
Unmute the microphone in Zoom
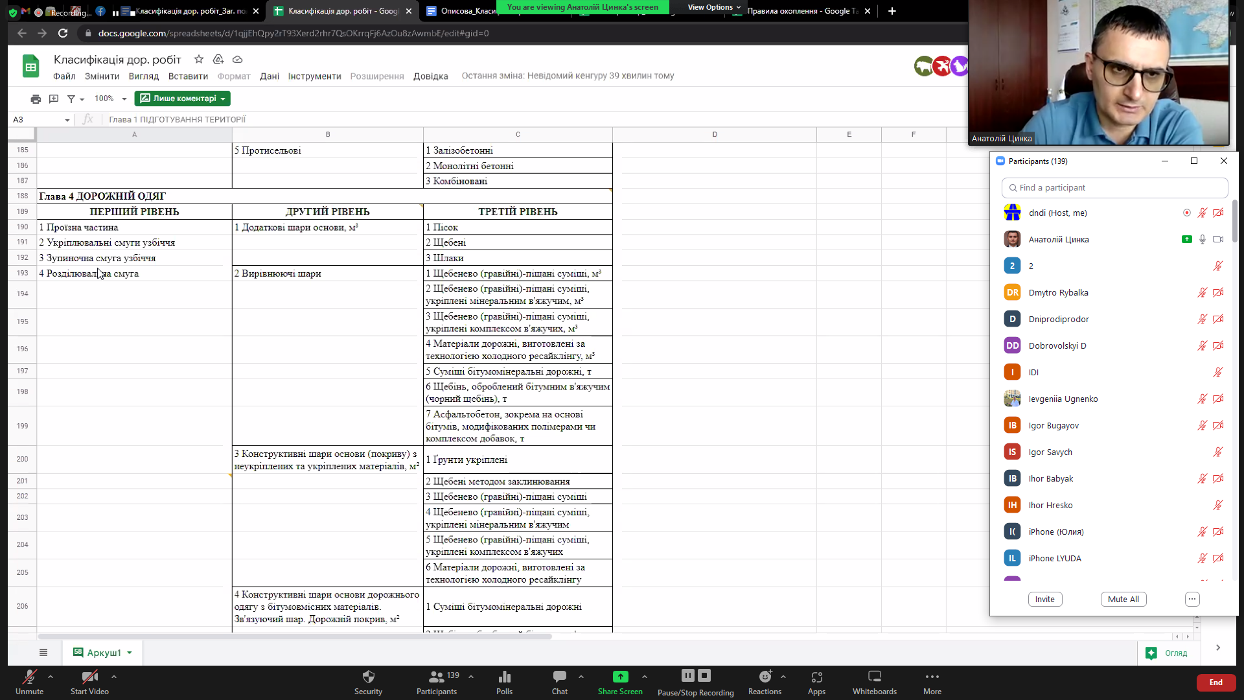[29, 682]
